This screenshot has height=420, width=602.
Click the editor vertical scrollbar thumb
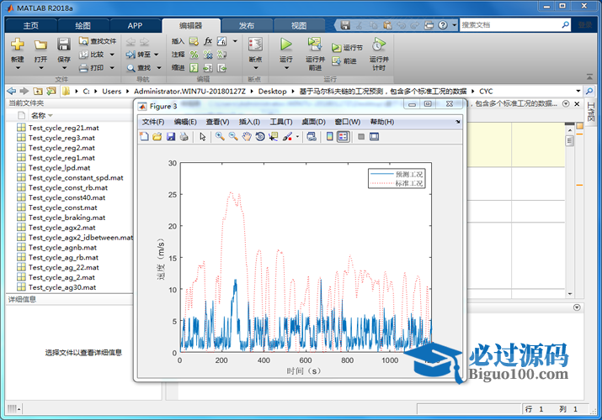[x=569, y=140]
